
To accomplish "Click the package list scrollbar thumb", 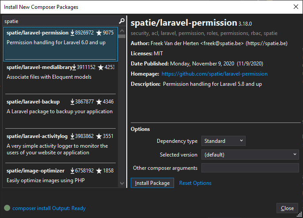I will pyautogui.click(x=122, y=36).
